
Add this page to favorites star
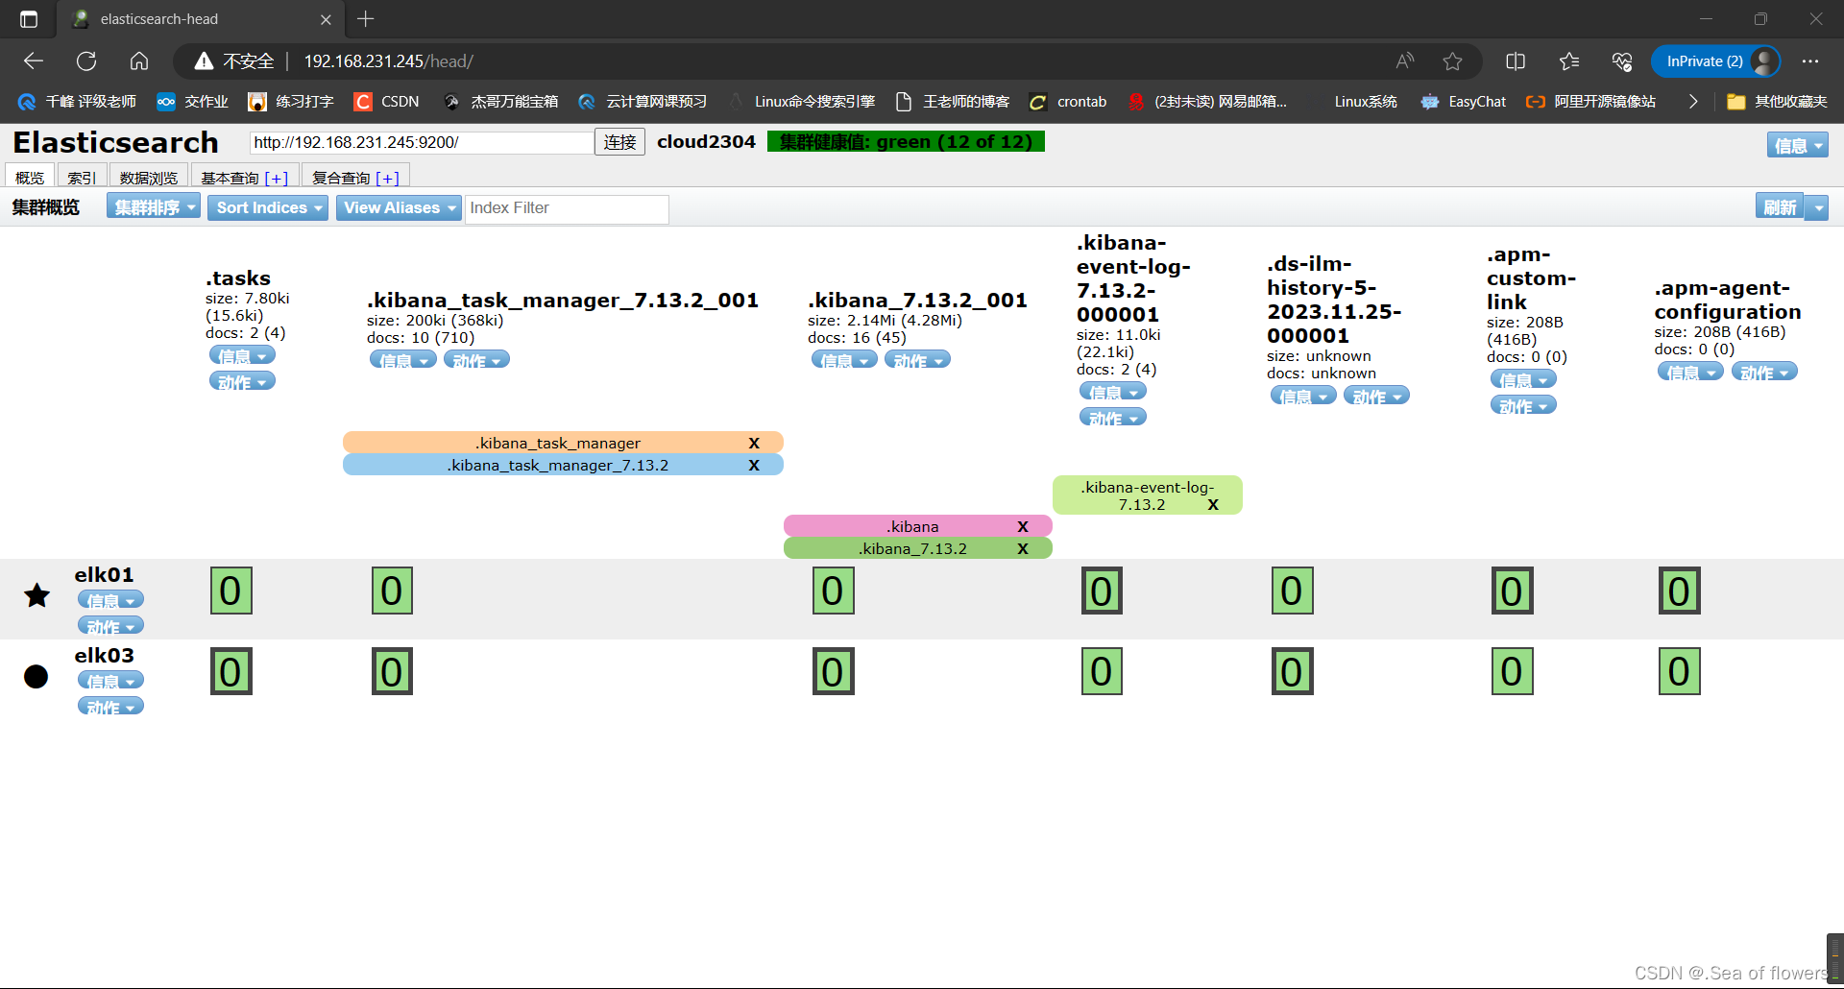[1452, 61]
